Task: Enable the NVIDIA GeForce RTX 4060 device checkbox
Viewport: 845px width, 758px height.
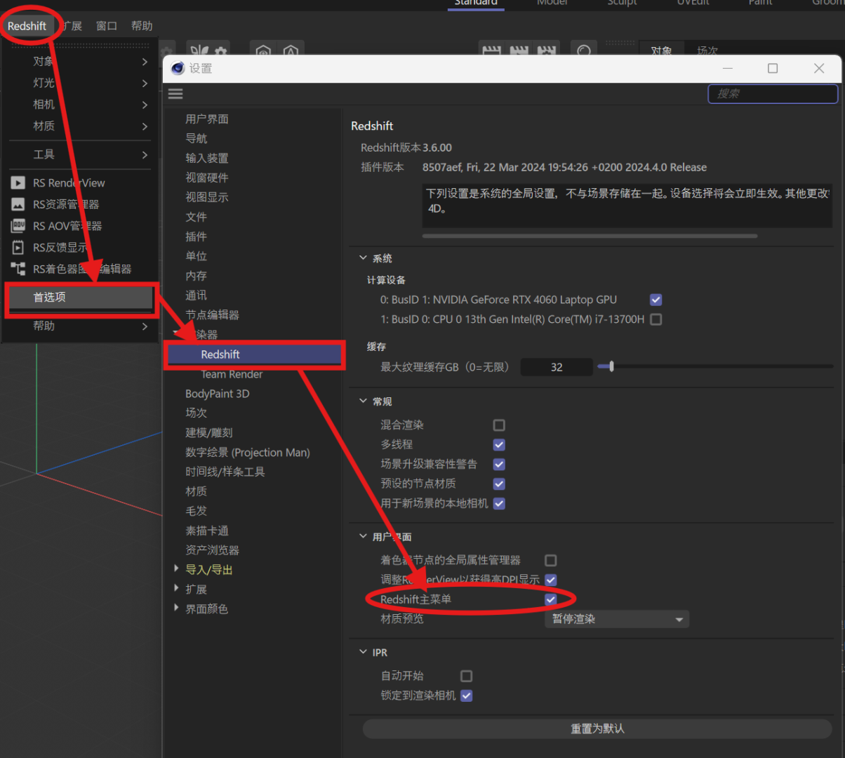Action: coord(656,300)
